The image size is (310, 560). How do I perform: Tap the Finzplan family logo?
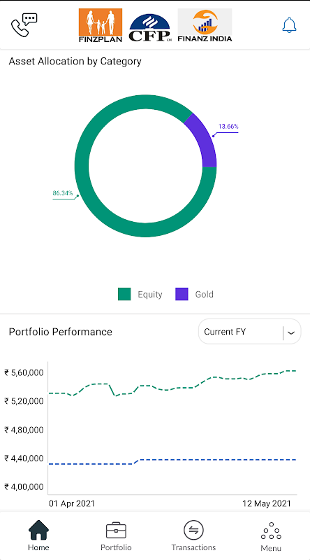tap(101, 25)
